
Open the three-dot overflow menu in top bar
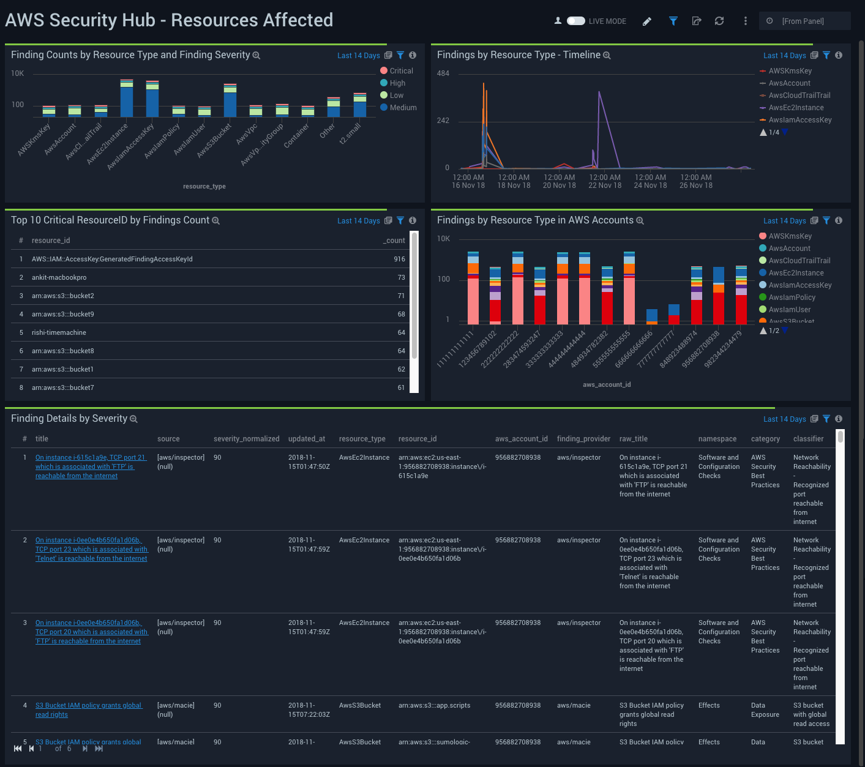745,21
